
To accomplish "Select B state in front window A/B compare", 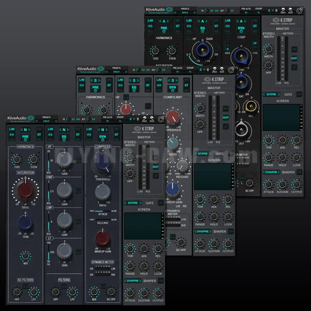I will (x=138, y=119).
